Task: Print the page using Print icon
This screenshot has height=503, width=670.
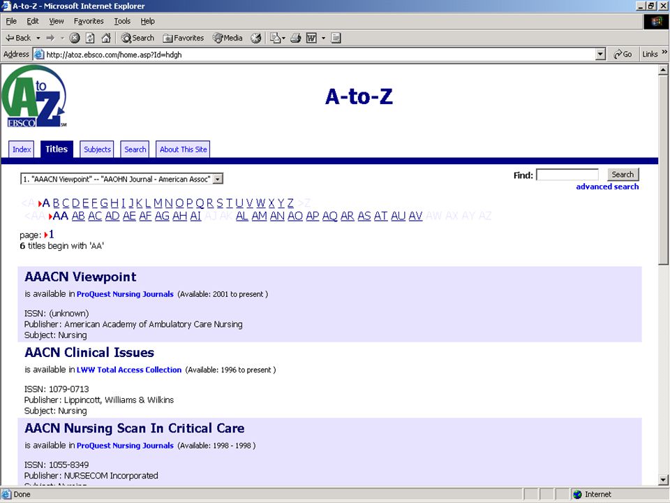Action: (296, 38)
